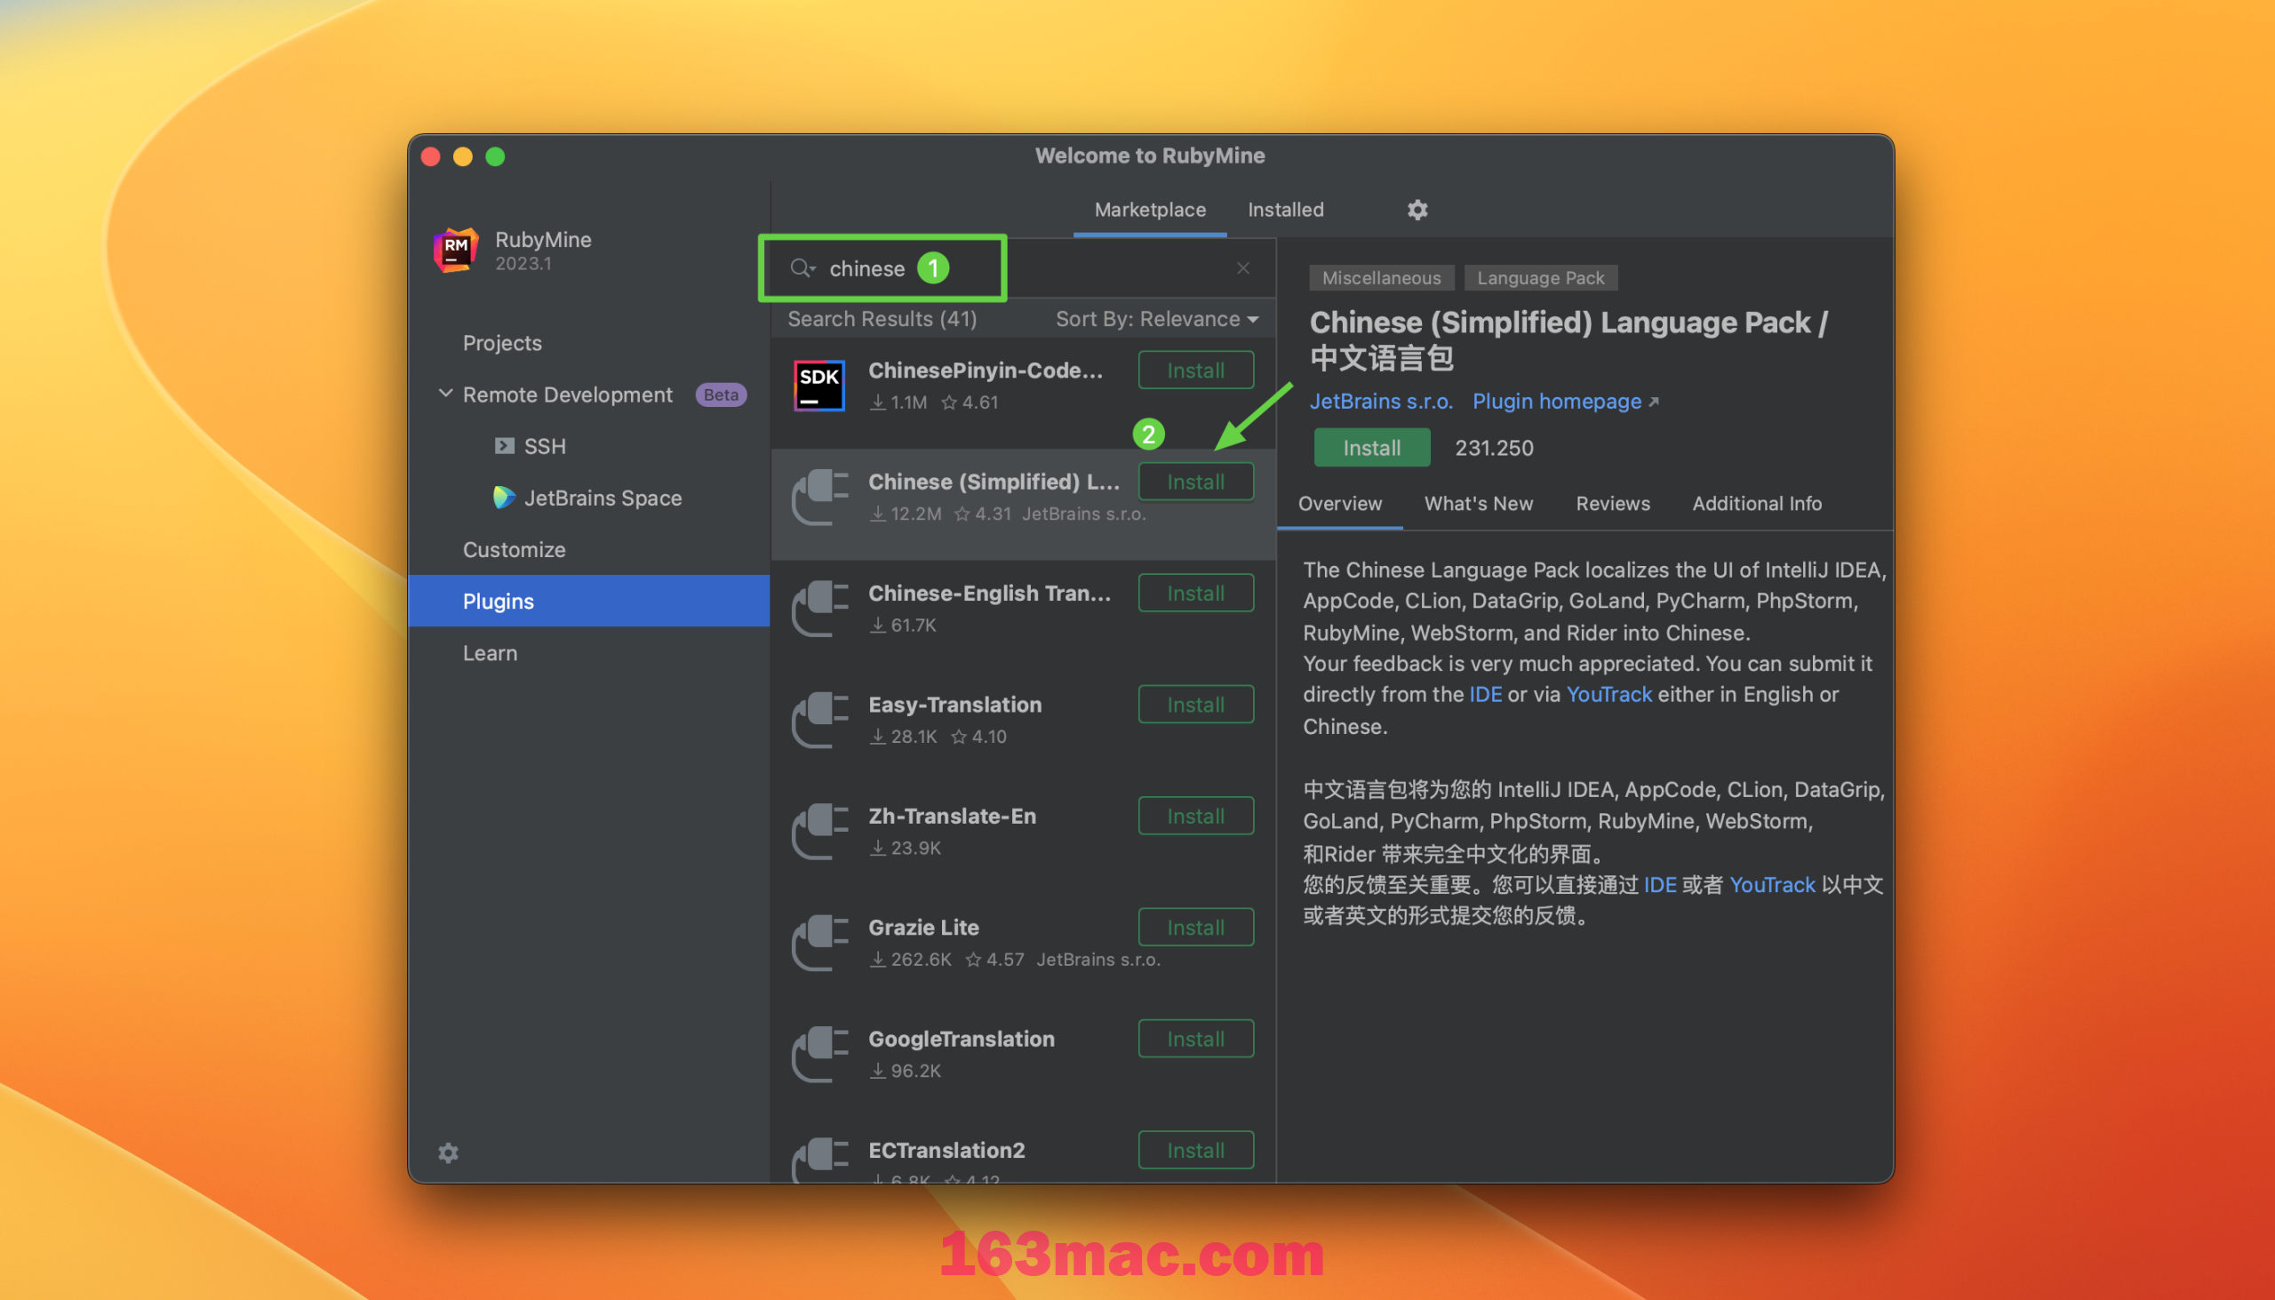Click Install for Chinese Simplified Language Pack
The height and width of the screenshot is (1300, 2275).
click(1197, 482)
